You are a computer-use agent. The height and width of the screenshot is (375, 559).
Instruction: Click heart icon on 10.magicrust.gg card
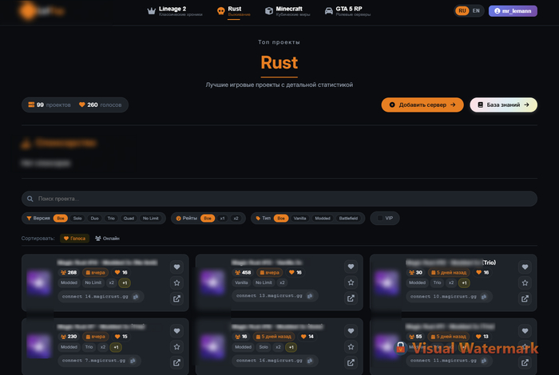coord(525,266)
